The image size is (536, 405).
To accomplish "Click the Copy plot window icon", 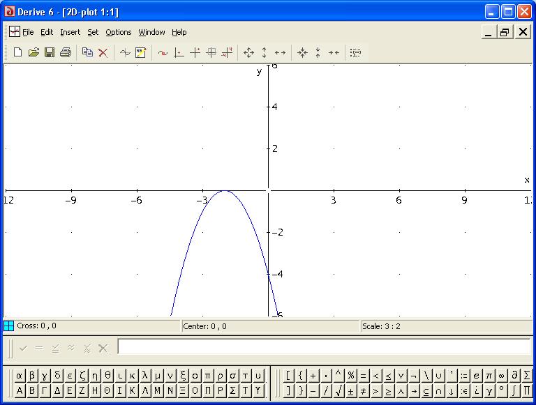I will 87,52.
